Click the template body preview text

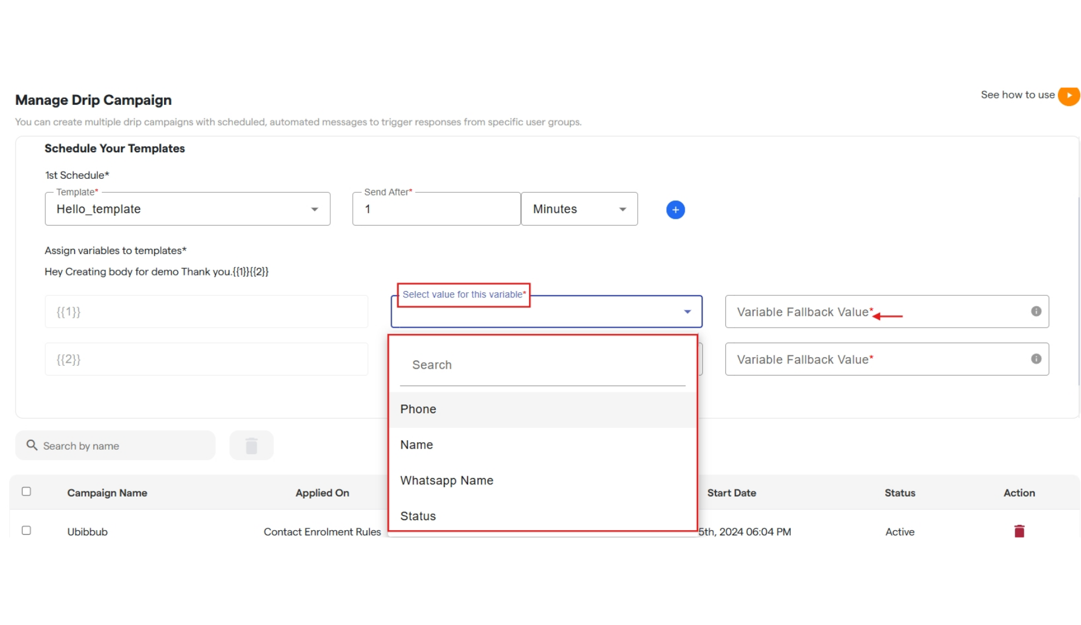tap(156, 272)
